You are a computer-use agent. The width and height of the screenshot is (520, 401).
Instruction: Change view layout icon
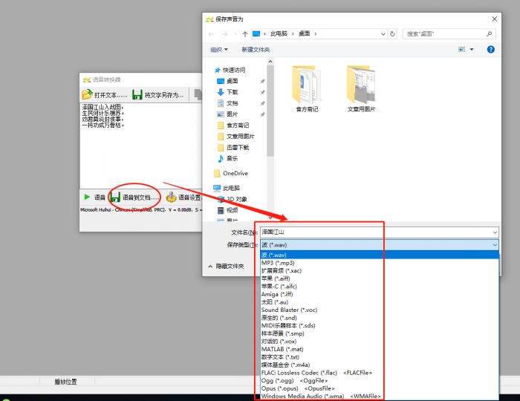point(461,49)
